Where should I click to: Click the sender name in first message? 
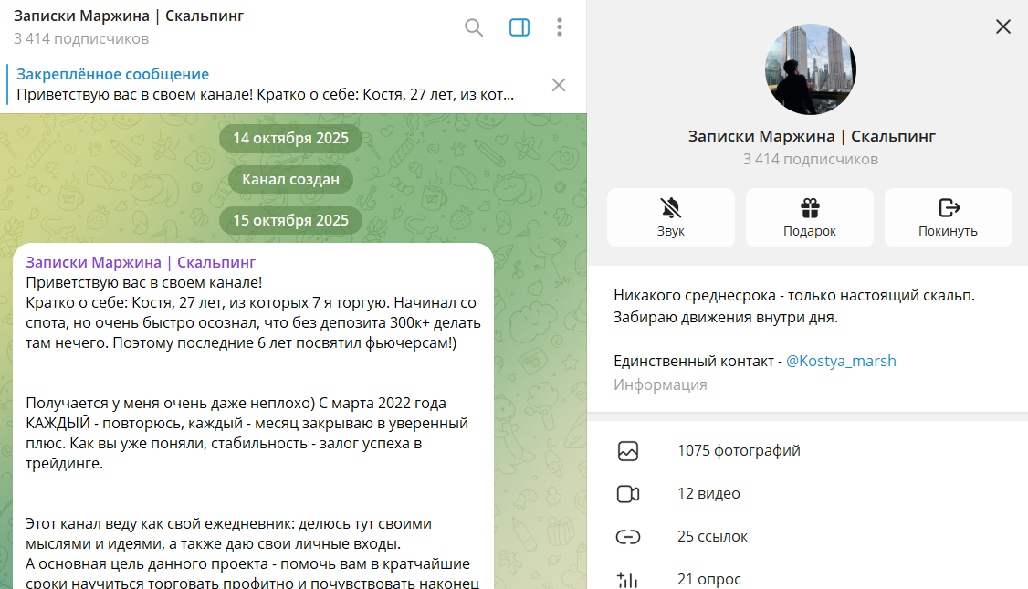(x=141, y=262)
